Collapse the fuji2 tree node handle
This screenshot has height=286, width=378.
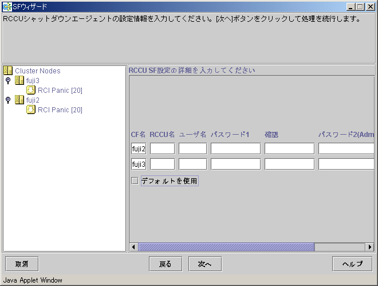[x=8, y=100]
